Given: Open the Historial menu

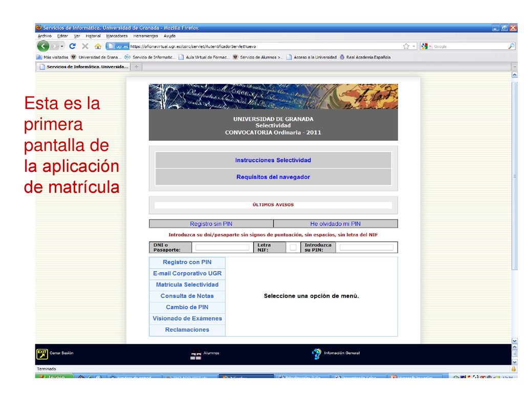Looking at the screenshot, I should click(93, 36).
